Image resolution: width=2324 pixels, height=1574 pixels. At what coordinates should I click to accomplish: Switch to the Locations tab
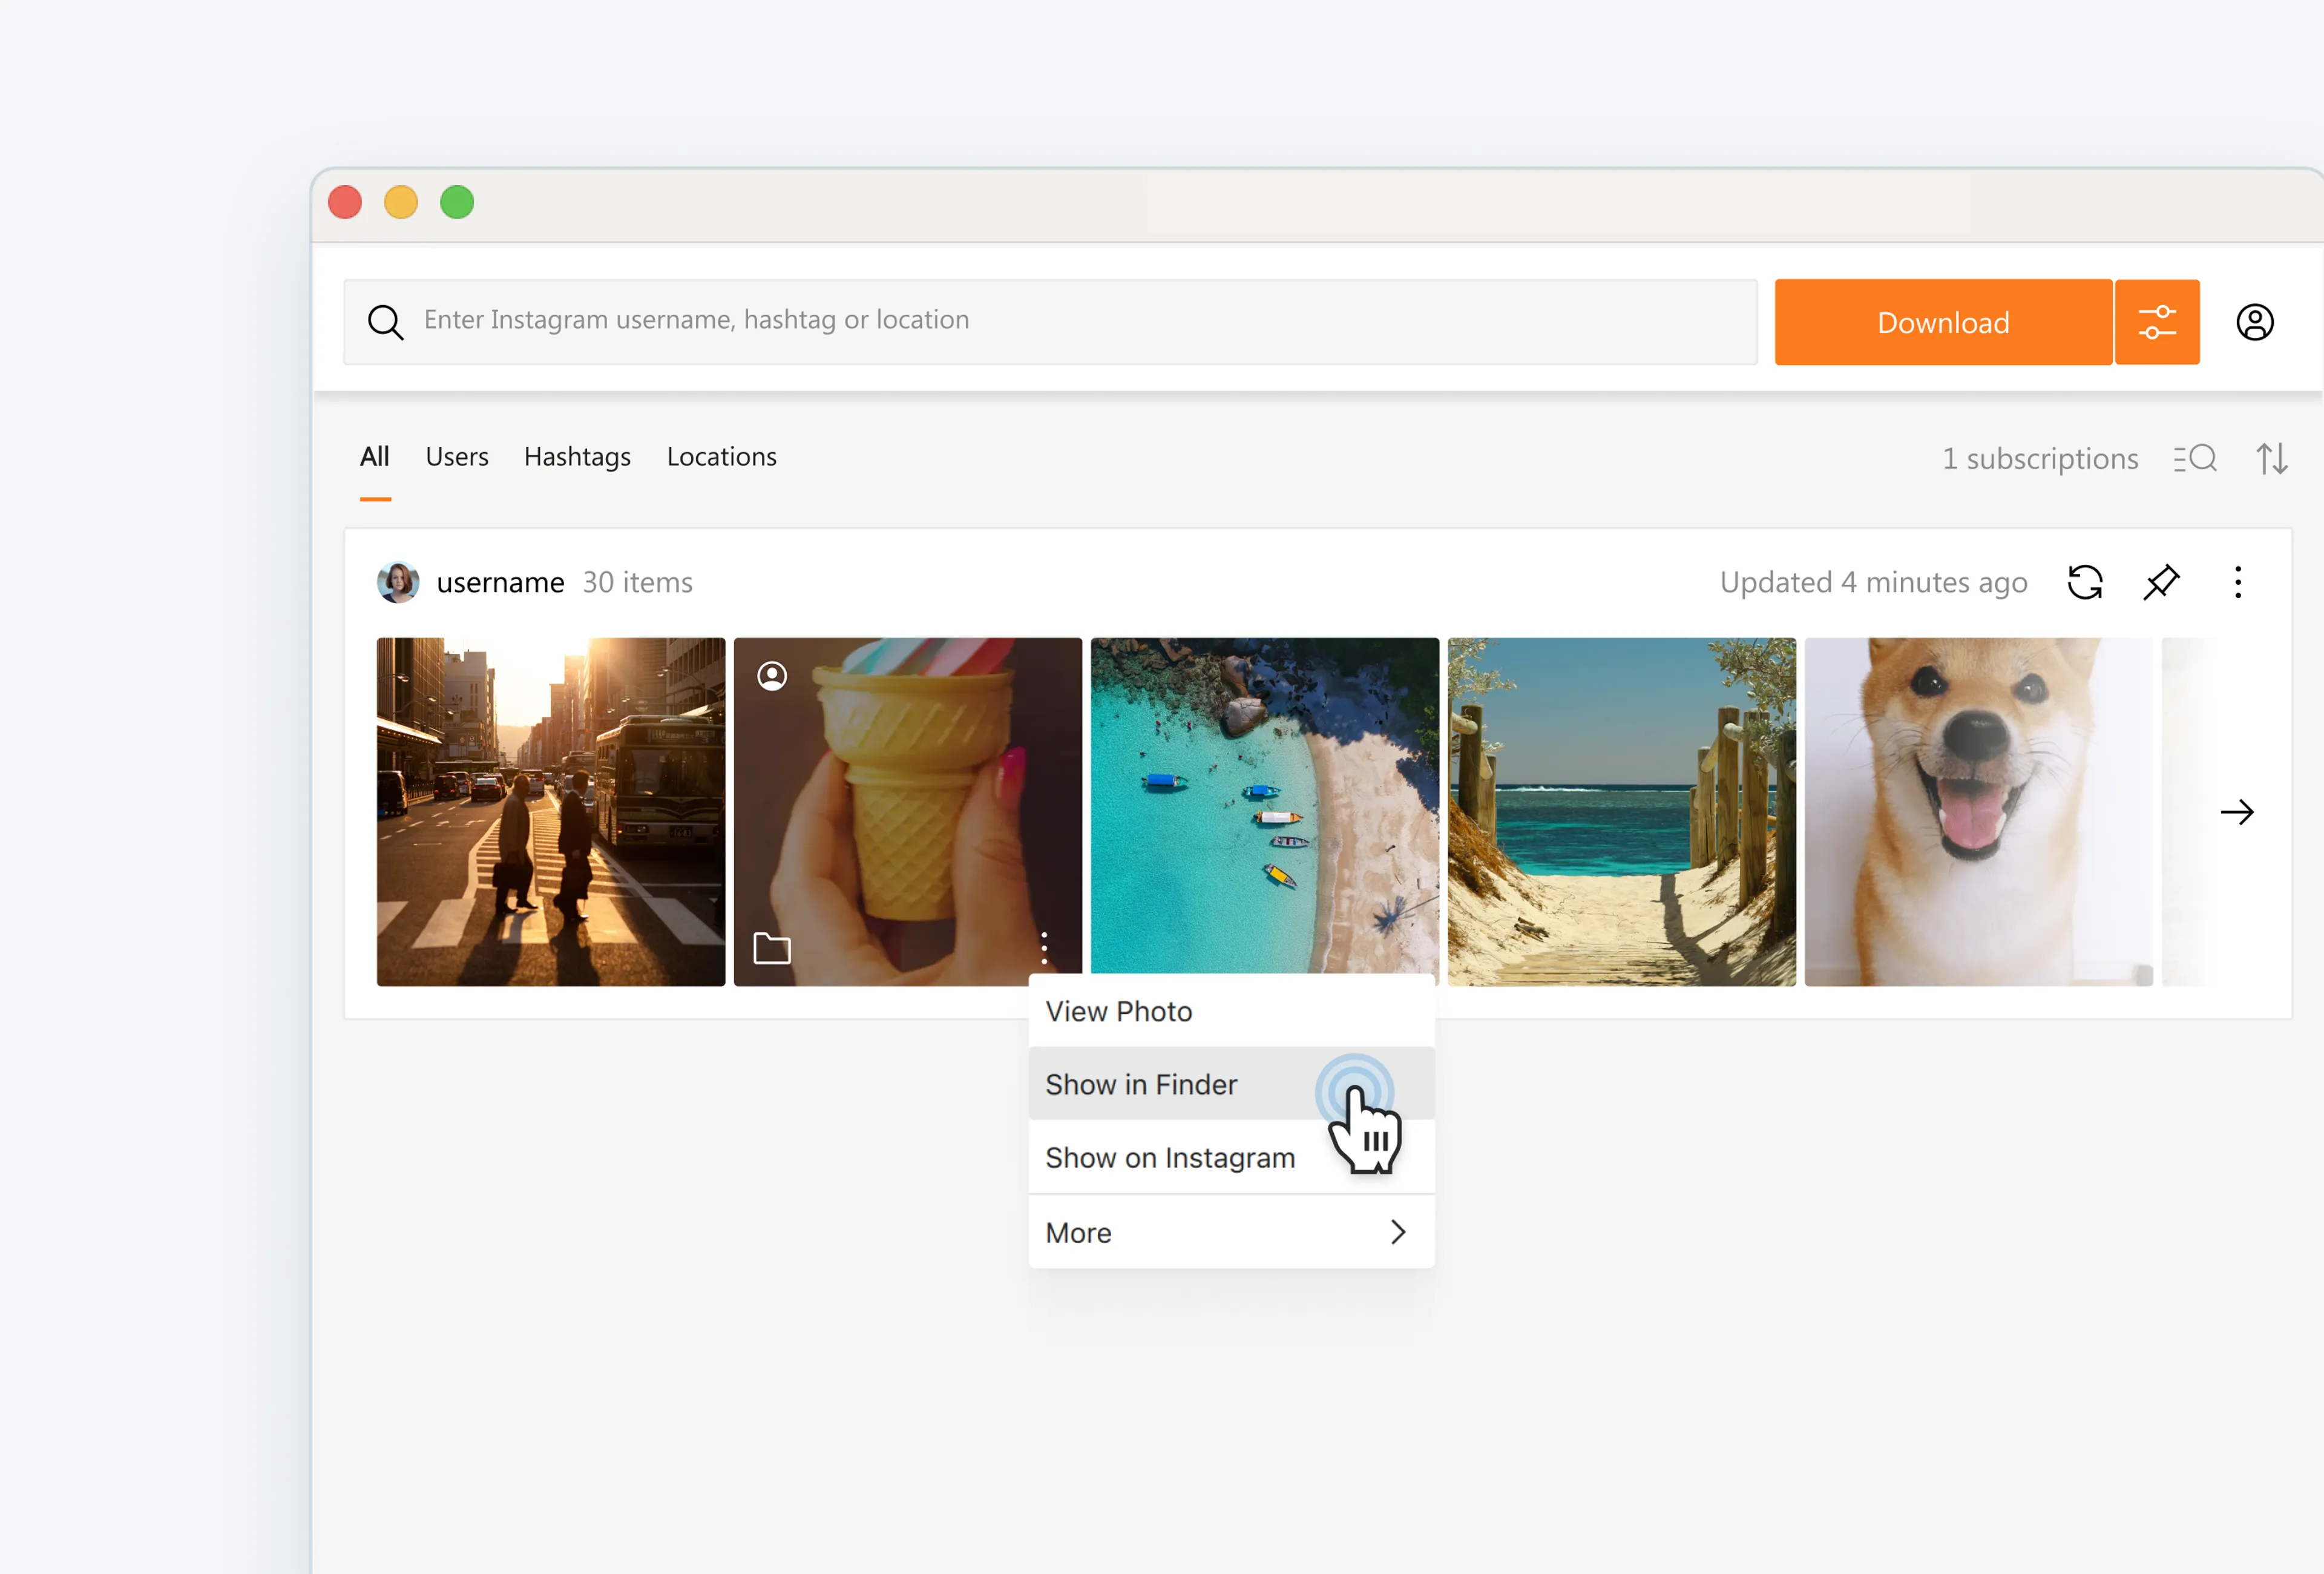pyautogui.click(x=721, y=457)
